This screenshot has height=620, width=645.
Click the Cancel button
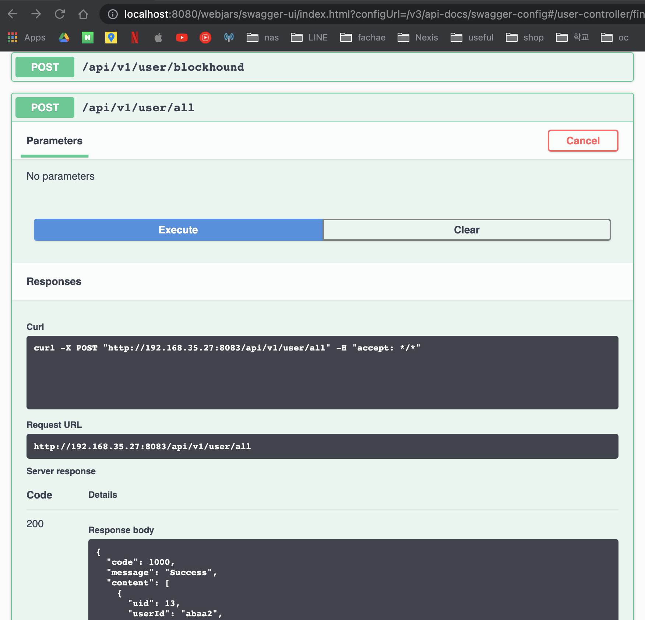pyautogui.click(x=582, y=141)
